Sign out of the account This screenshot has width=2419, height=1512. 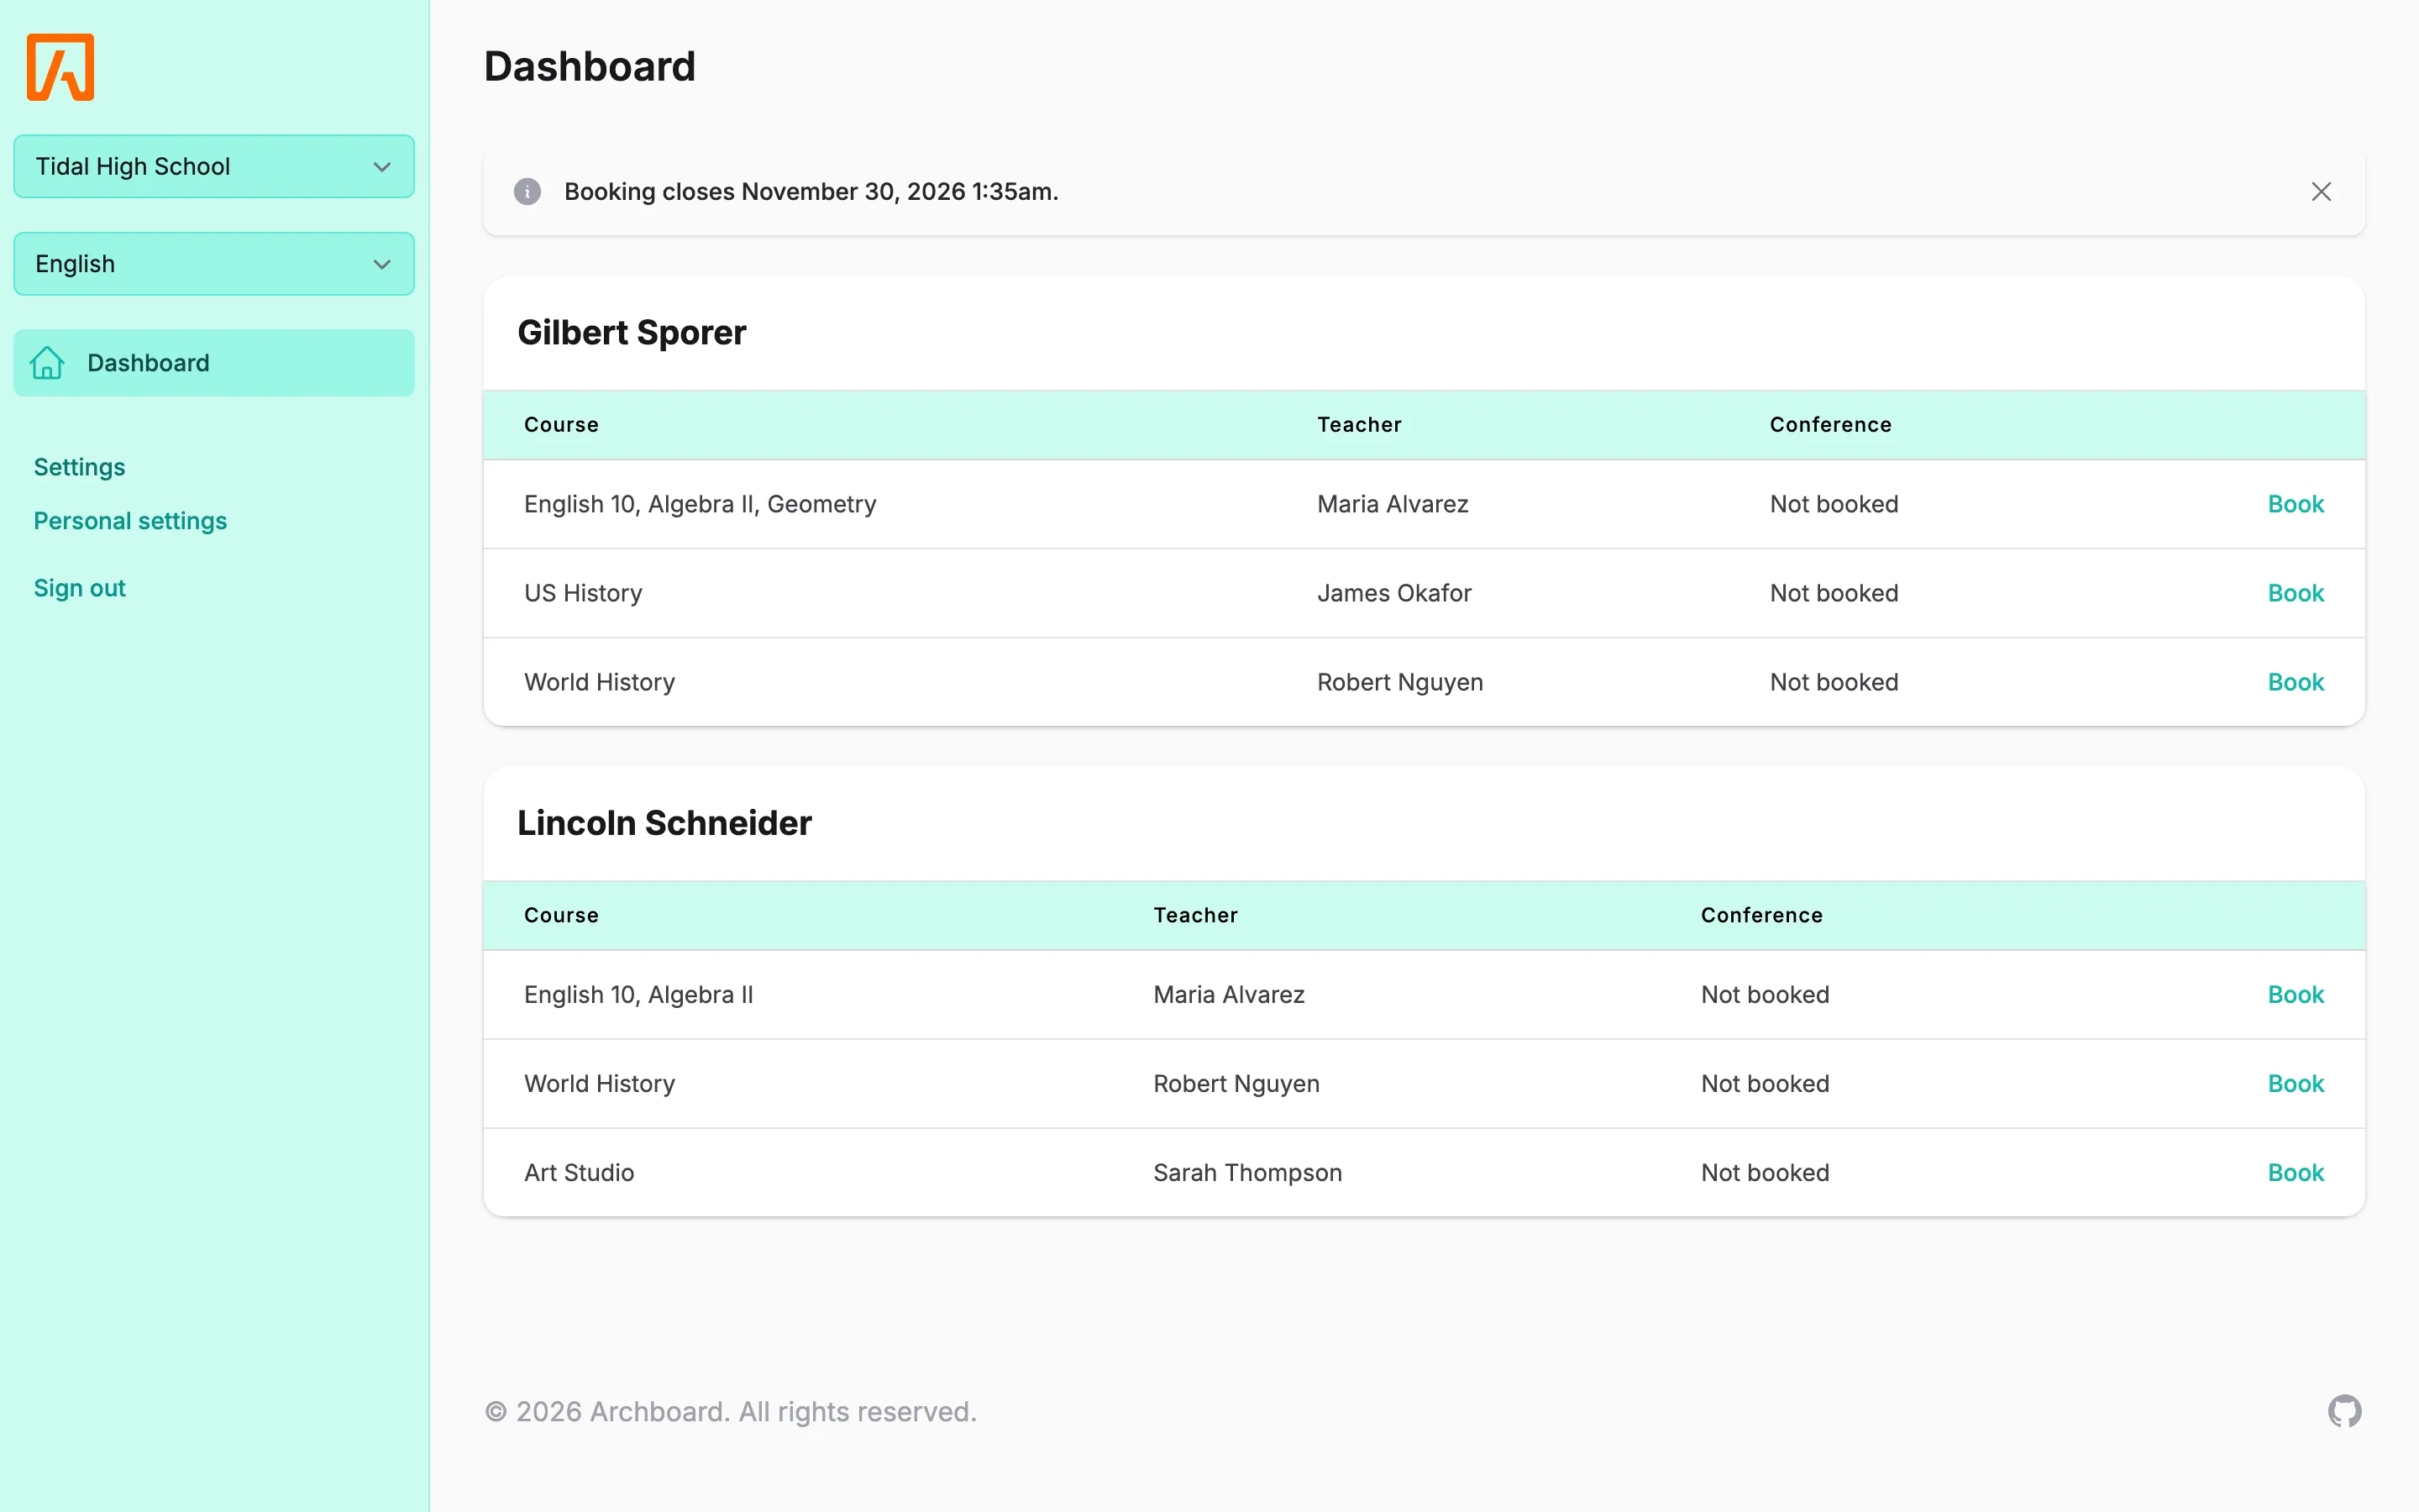(x=79, y=588)
